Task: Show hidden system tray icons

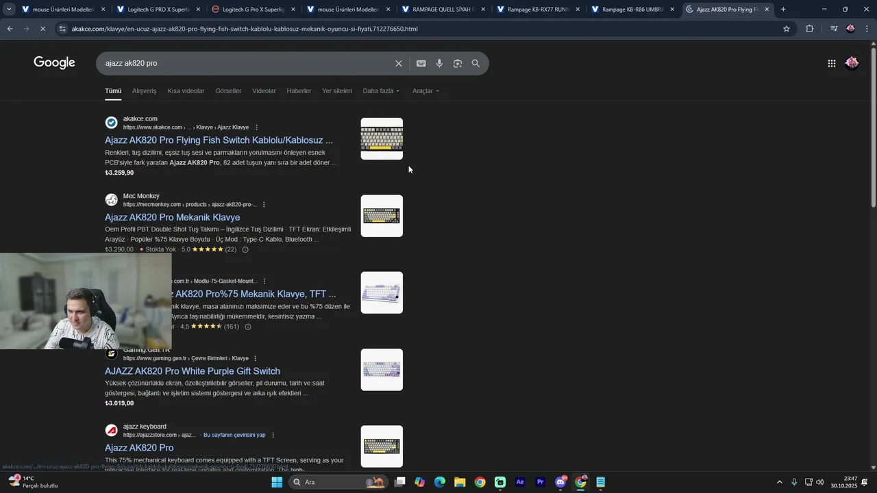Action: tap(779, 482)
